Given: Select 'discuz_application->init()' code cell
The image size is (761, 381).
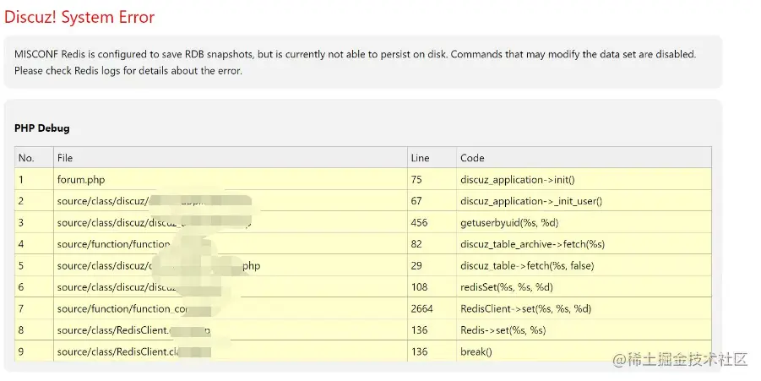Looking at the screenshot, I should tap(584, 179).
